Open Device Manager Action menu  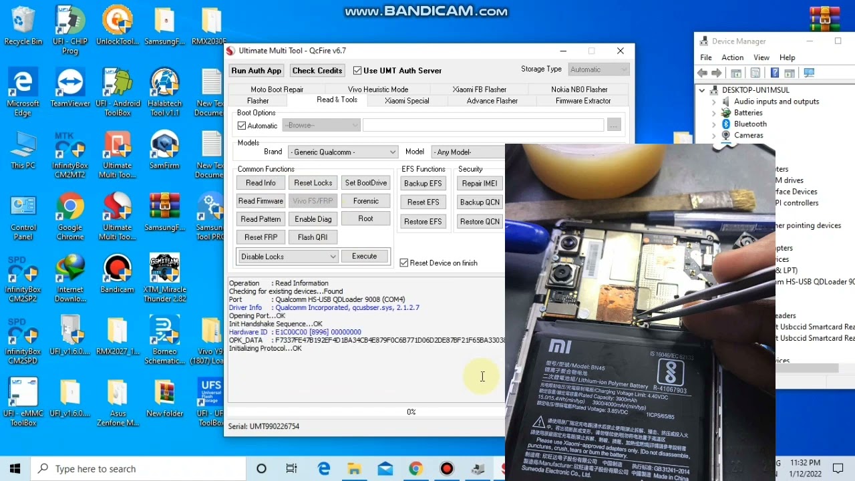click(x=732, y=58)
